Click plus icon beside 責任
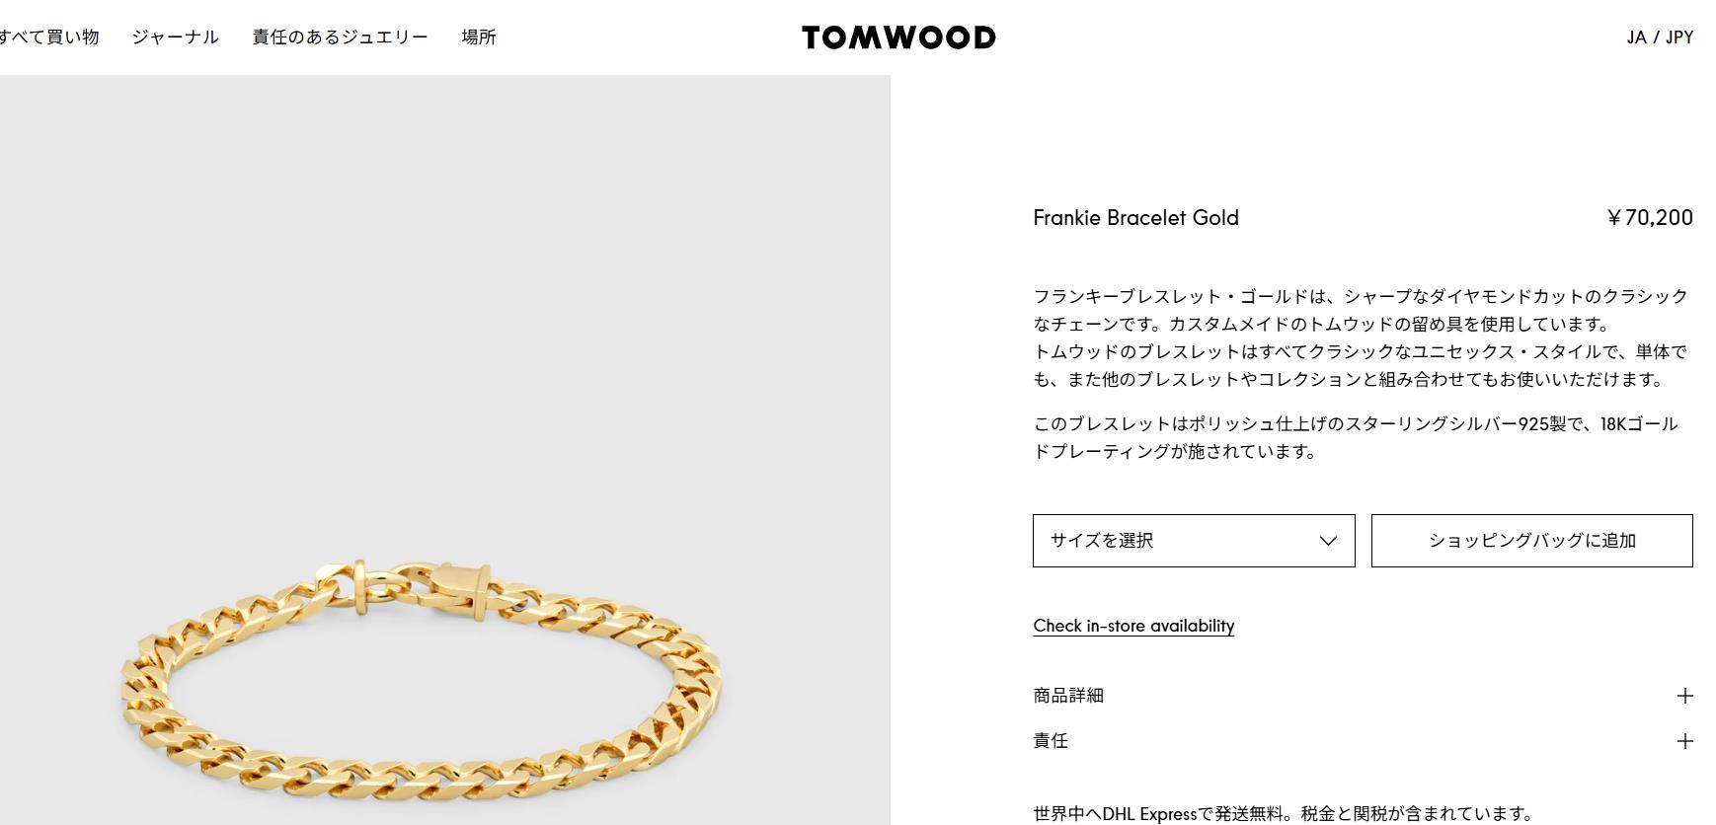The height and width of the screenshot is (825, 1716). point(1684,741)
